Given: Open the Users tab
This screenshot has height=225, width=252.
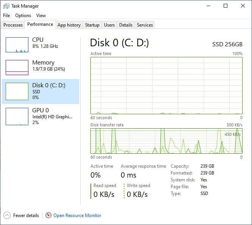Looking at the screenshot, I should click(x=109, y=25).
